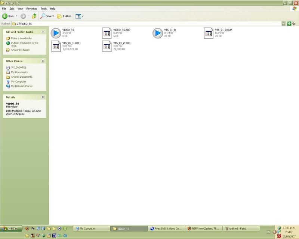The width and height of the screenshot is (299, 239).
Task: Click the Windows Start button
Action: point(10,228)
